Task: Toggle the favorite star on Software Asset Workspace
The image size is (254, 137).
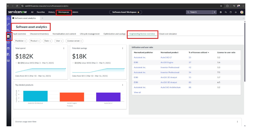Action: click(x=138, y=12)
